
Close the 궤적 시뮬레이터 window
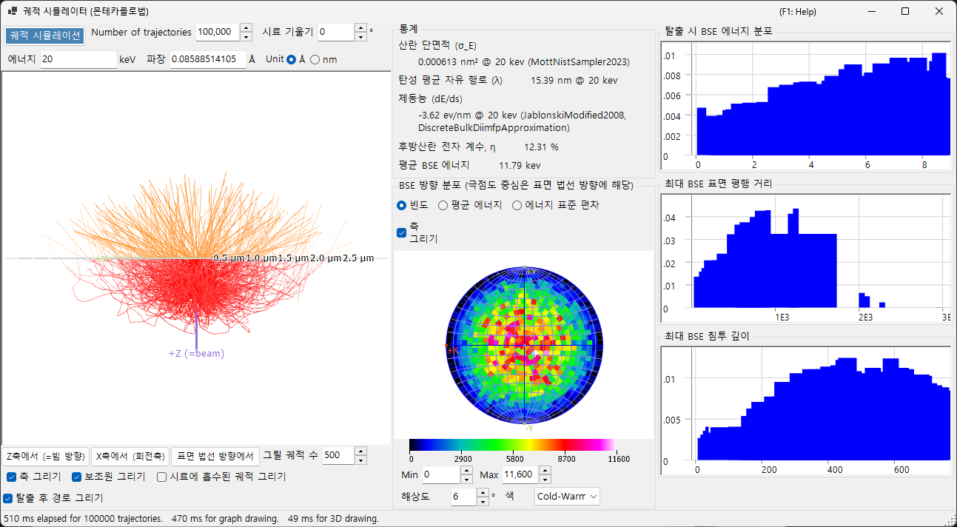pyautogui.click(x=939, y=11)
